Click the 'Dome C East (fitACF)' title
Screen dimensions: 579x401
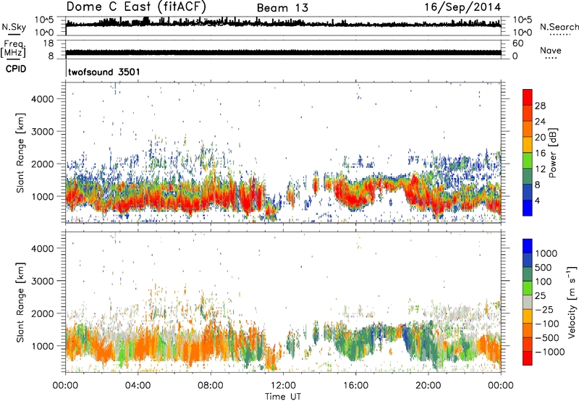pyautogui.click(x=136, y=7)
